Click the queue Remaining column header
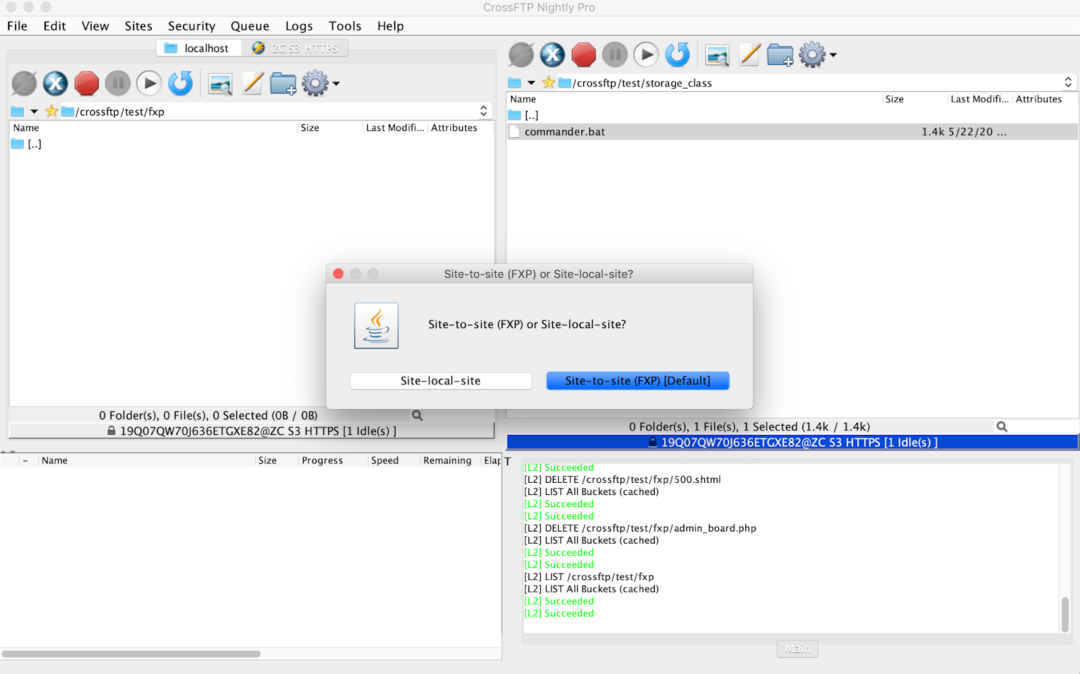This screenshot has width=1080, height=674. [450, 461]
